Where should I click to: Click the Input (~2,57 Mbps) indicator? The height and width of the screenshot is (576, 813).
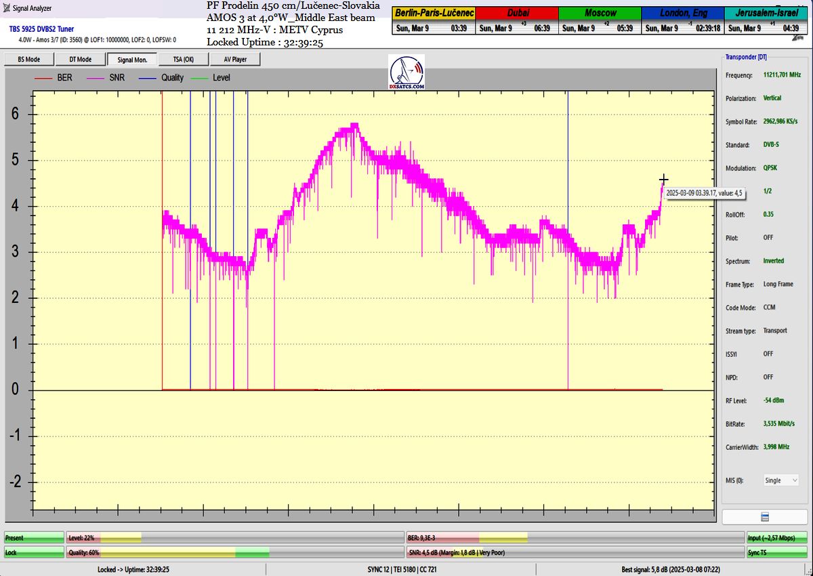point(777,537)
